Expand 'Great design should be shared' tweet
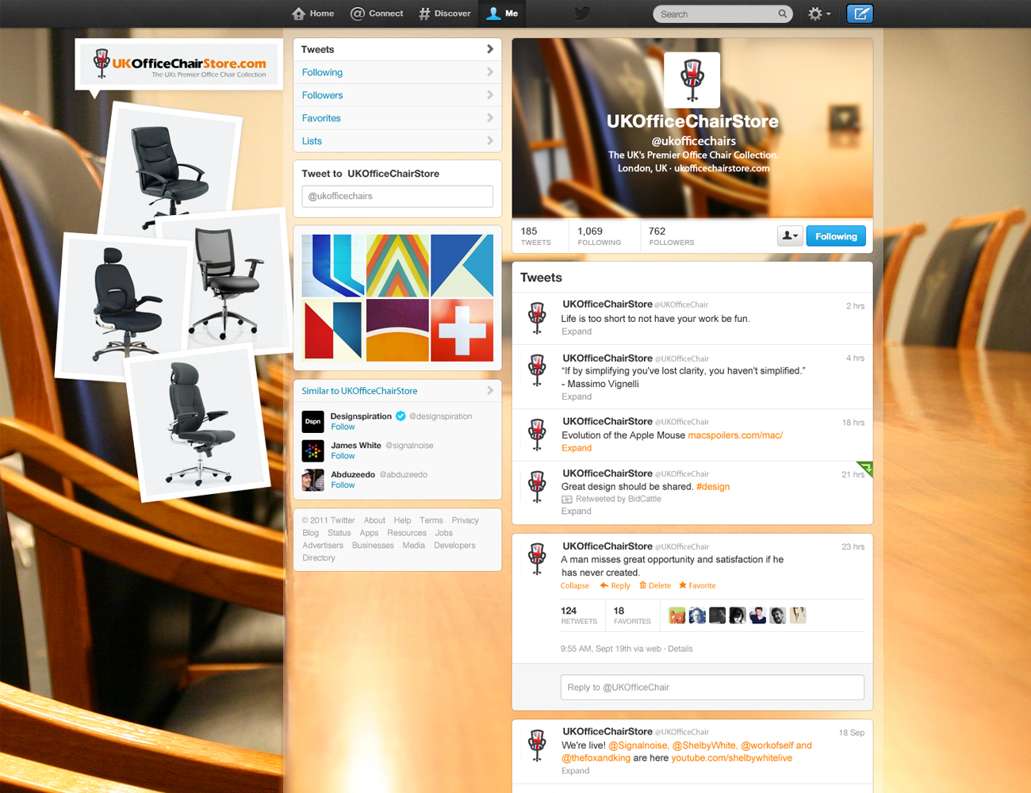The height and width of the screenshot is (793, 1031). click(x=577, y=511)
